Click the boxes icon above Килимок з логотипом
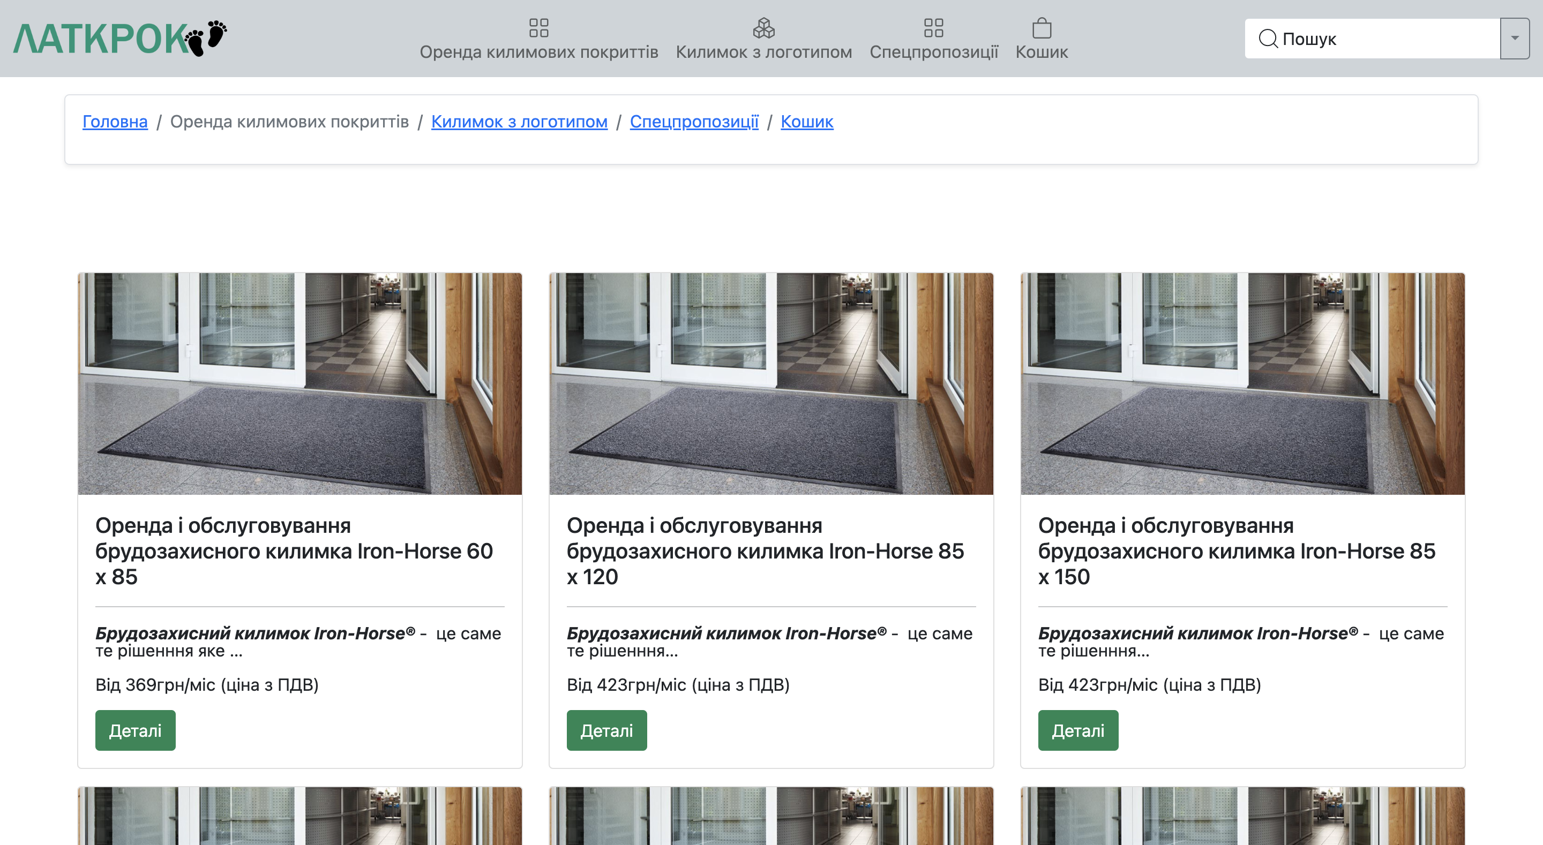 763,27
